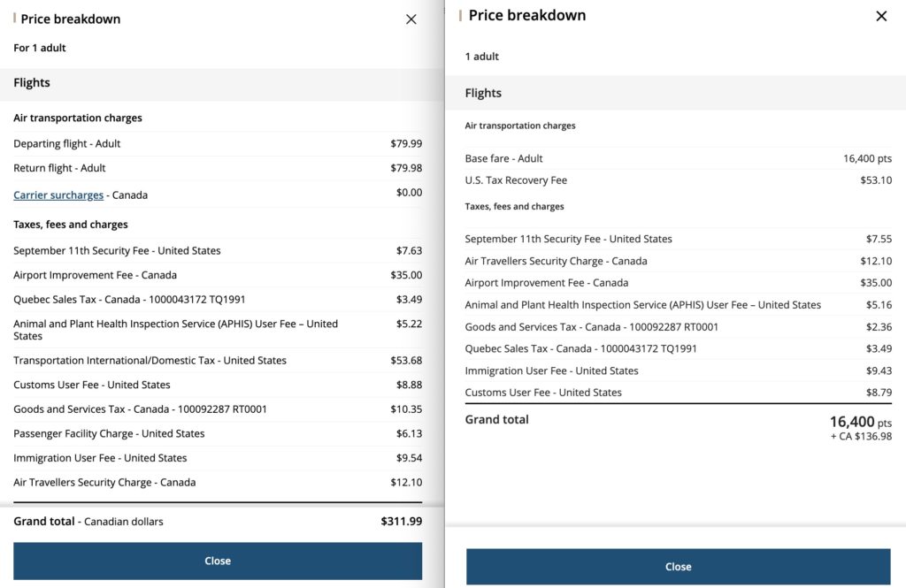Click Close on the left price breakdown
906x588 pixels.
coord(217,561)
